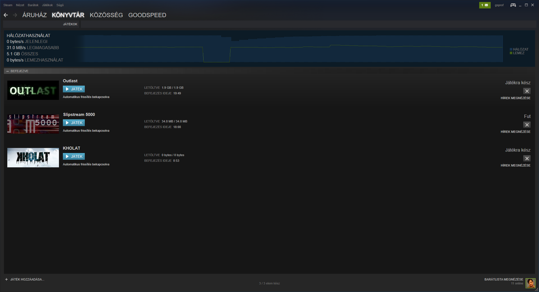This screenshot has width=539, height=292.
Task: Remove KHOLAT from the finished list
Action: (x=527, y=158)
